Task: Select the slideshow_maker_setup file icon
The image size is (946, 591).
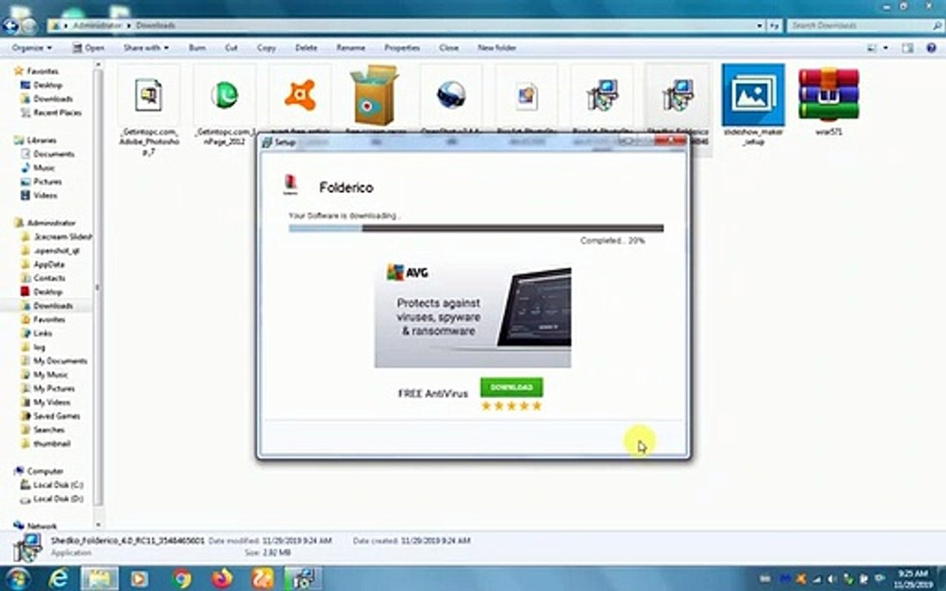Action: coord(753,94)
